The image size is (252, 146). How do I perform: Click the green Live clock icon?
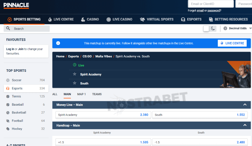click(x=75, y=65)
